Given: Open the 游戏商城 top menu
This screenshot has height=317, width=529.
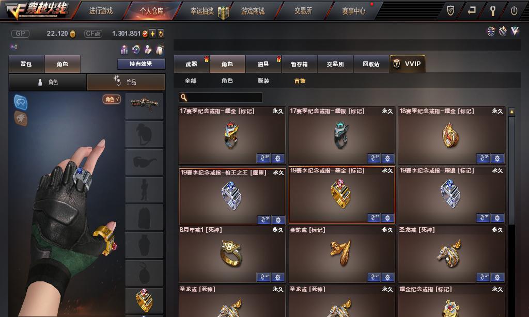Looking at the screenshot, I should 253,11.
